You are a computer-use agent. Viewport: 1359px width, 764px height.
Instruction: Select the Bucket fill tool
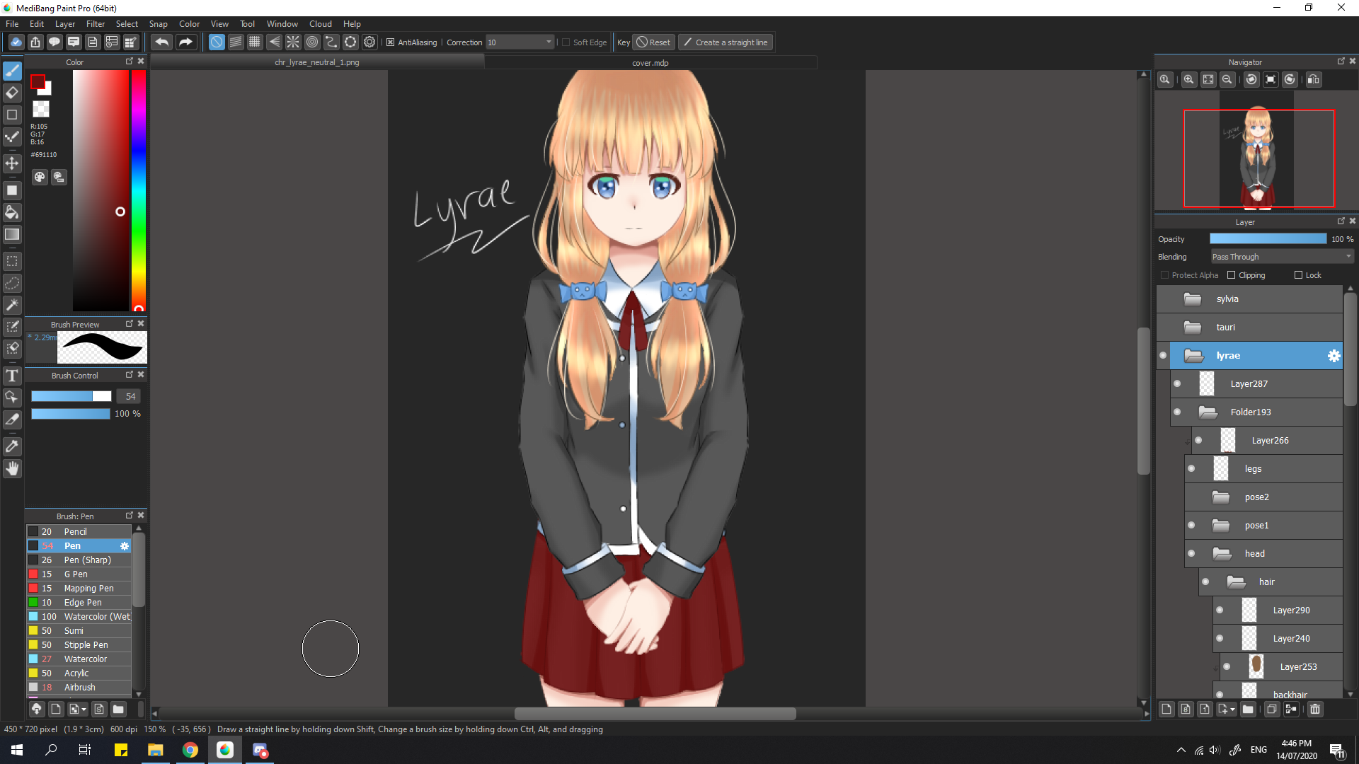pyautogui.click(x=12, y=212)
